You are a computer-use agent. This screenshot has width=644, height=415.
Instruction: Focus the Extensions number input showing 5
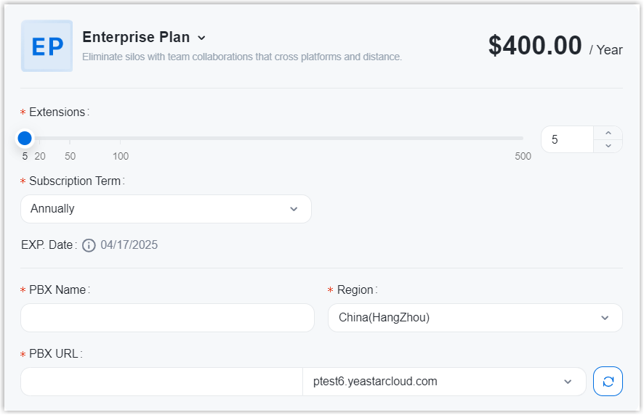[568, 139]
